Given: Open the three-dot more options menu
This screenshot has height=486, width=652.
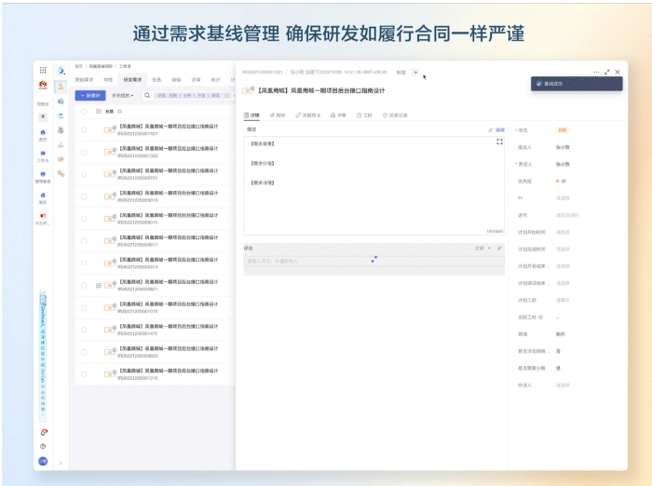Looking at the screenshot, I should point(596,72).
